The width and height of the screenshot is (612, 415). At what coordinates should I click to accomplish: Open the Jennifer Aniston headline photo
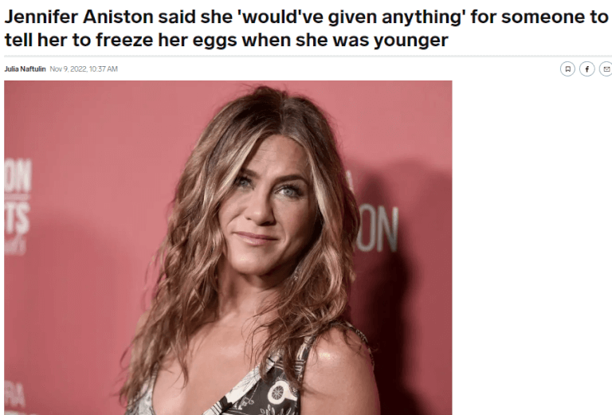[228, 248]
